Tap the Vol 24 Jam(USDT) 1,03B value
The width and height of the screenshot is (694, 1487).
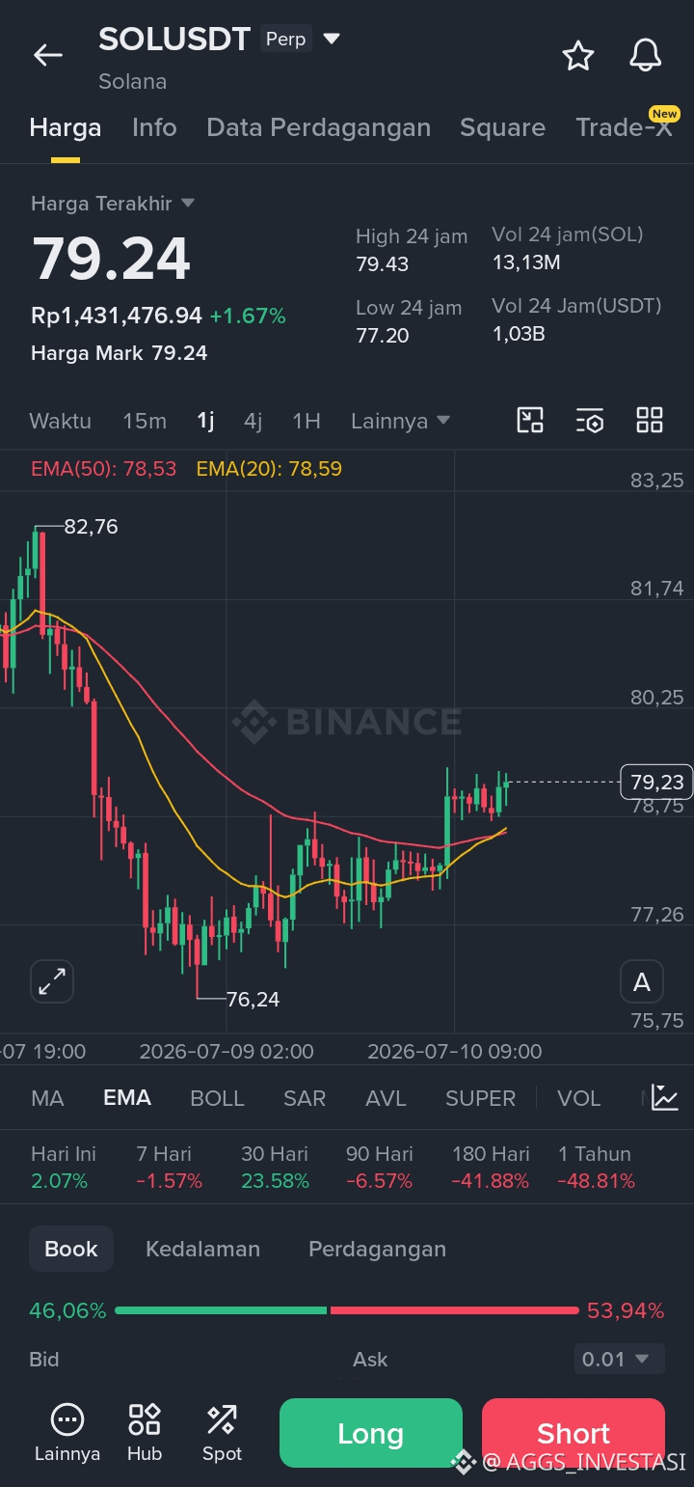point(519,334)
